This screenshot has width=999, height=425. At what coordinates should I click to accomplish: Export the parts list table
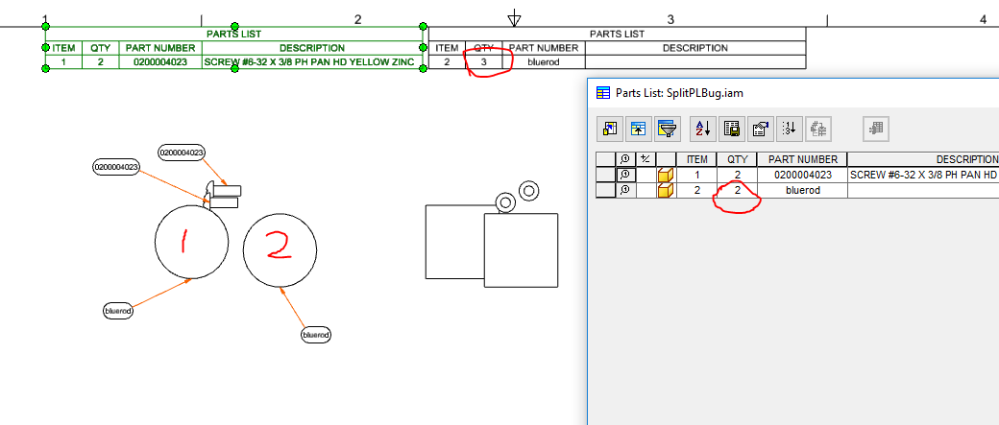click(732, 130)
